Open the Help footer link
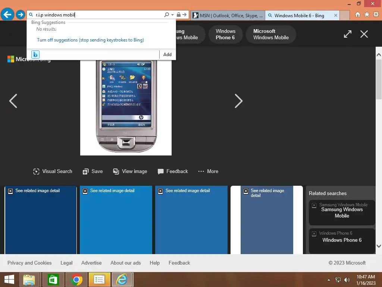Viewport: 382px width, 287px height. (x=155, y=263)
